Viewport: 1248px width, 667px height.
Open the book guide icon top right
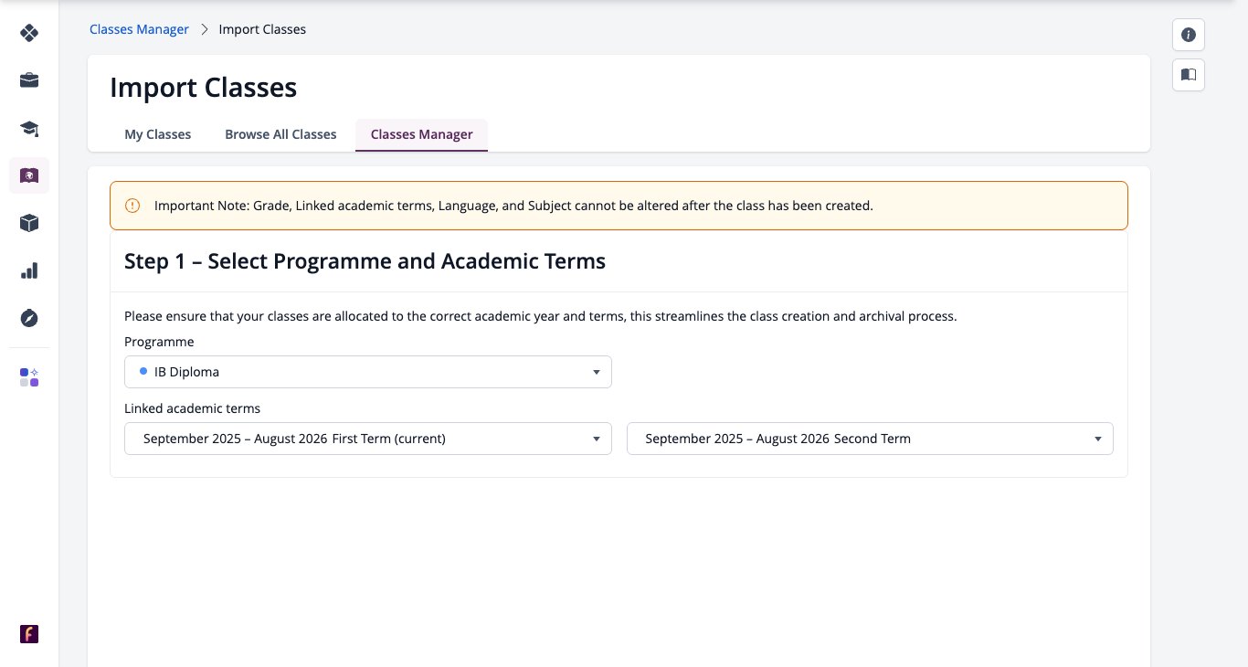pyautogui.click(x=1189, y=75)
